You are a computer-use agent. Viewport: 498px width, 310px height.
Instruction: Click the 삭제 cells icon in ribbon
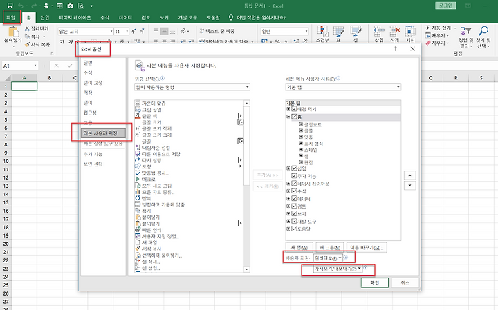coord(395,31)
